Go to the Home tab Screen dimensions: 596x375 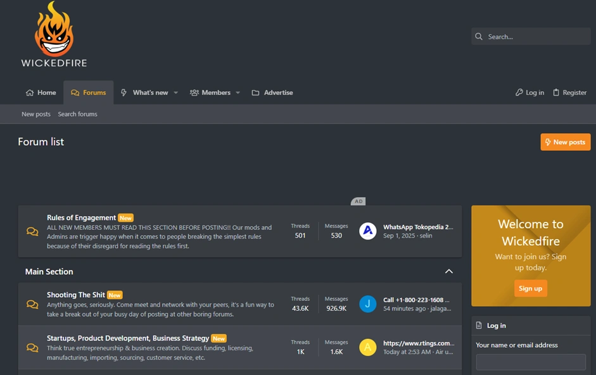tap(41, 92)
